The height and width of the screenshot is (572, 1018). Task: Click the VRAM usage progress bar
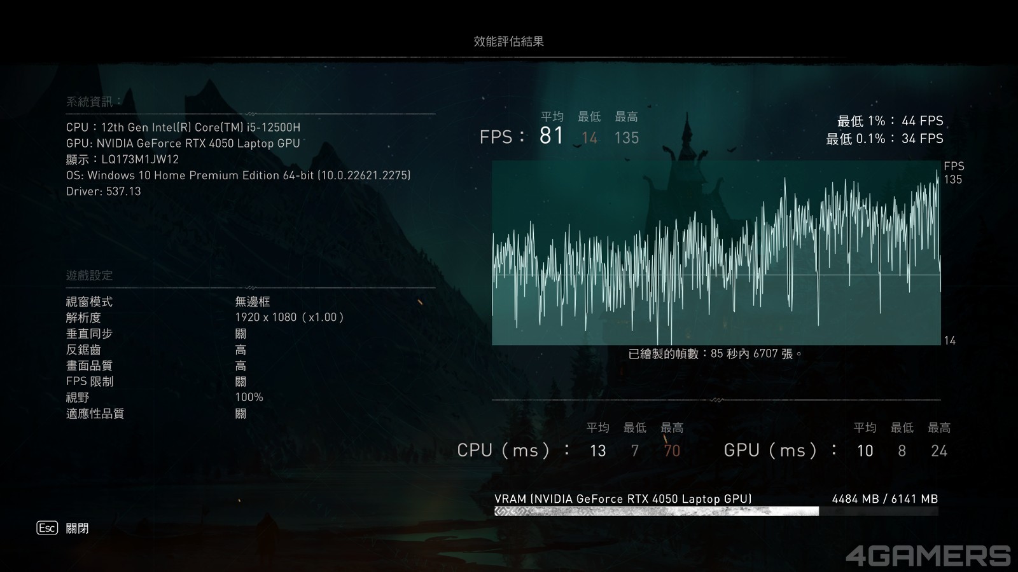click(x=716, y=511)
